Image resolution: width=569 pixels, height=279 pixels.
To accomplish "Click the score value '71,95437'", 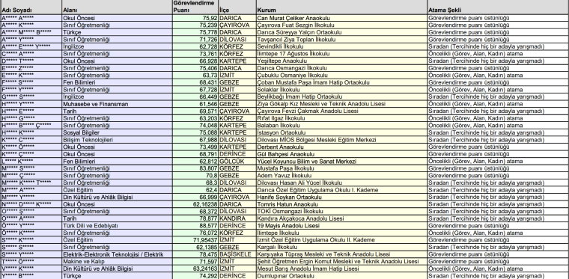I will pyautogui.click(x=195, y=240).
